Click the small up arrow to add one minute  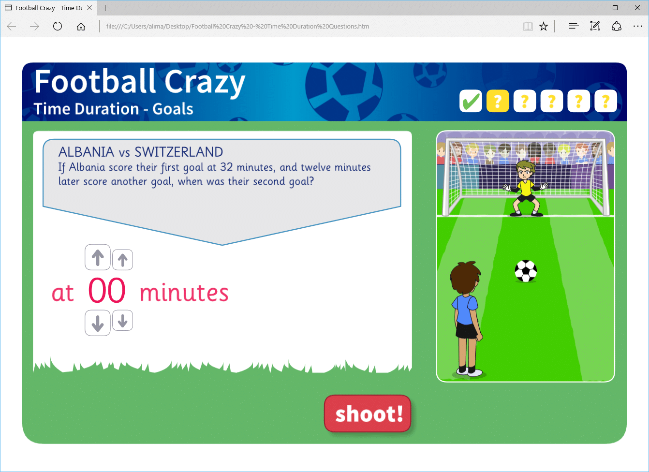(122, 259)
